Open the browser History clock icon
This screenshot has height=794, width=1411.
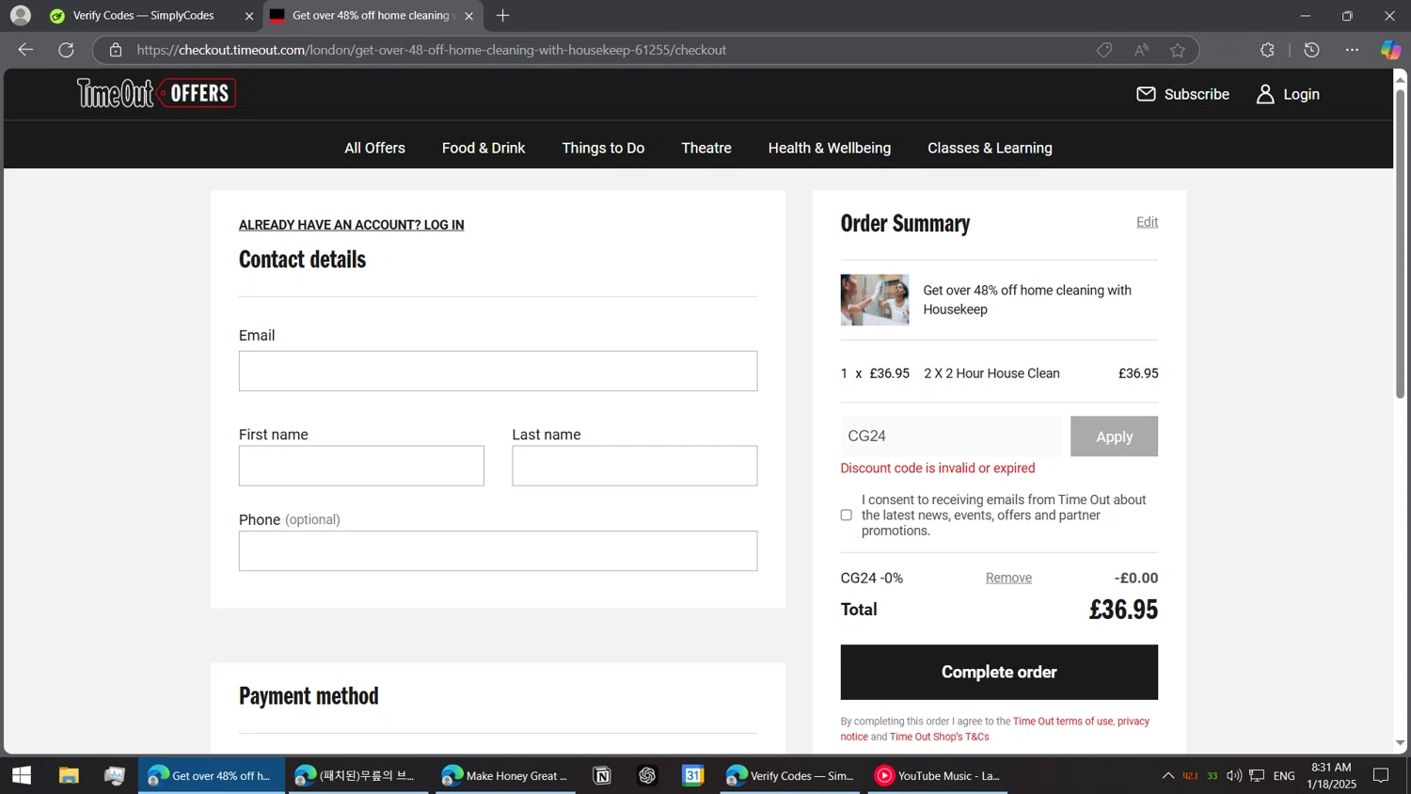(x=1312, y=50)
